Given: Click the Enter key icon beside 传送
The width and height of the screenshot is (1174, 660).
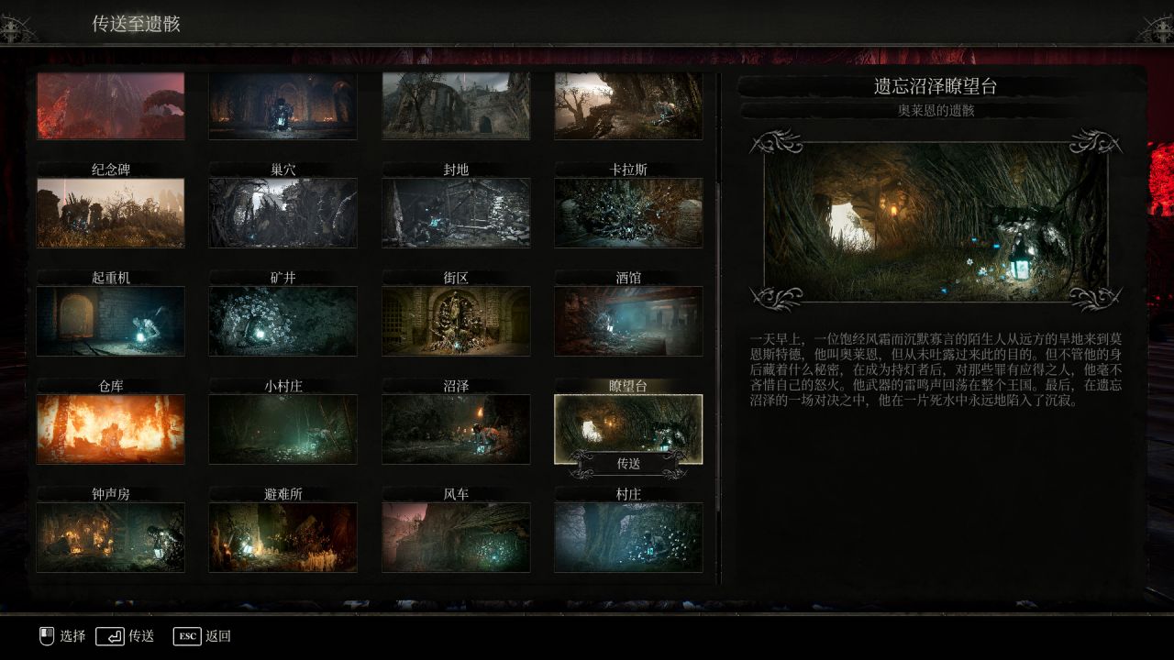Looking at the screenshot, I should pyautogui.click(x=110, y=636).
